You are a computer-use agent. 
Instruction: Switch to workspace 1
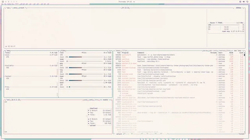coord(6,2)
